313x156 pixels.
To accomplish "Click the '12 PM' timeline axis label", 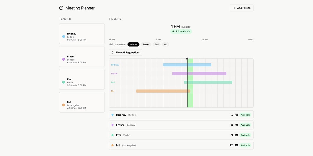I will pyautogui.click(x=205, y=40).
